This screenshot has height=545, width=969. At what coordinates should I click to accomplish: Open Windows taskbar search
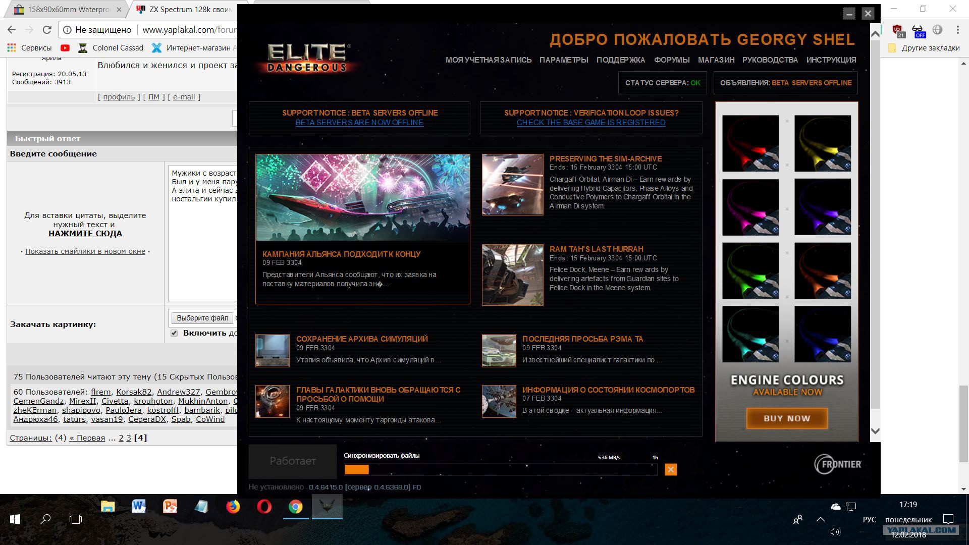(x=45, y=519)
